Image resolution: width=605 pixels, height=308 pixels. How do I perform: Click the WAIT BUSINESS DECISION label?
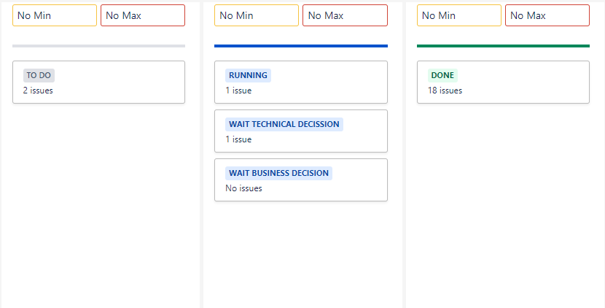278,173
